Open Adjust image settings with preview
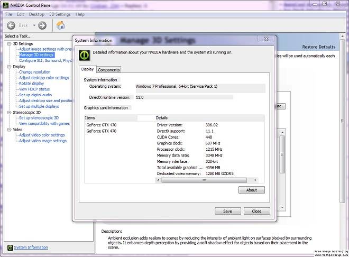This screenshot has width=349, height=257. [45, 49]
